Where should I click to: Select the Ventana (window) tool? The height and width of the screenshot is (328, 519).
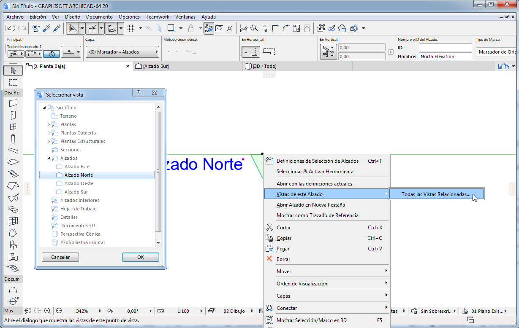pos(13,127)
